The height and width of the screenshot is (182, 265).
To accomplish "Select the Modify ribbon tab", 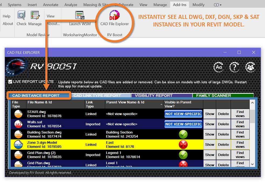I will [198, 5].
